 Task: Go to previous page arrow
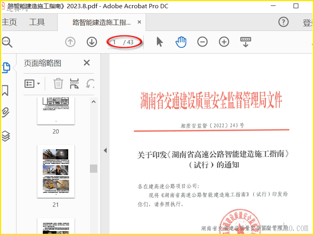[70, 42]
